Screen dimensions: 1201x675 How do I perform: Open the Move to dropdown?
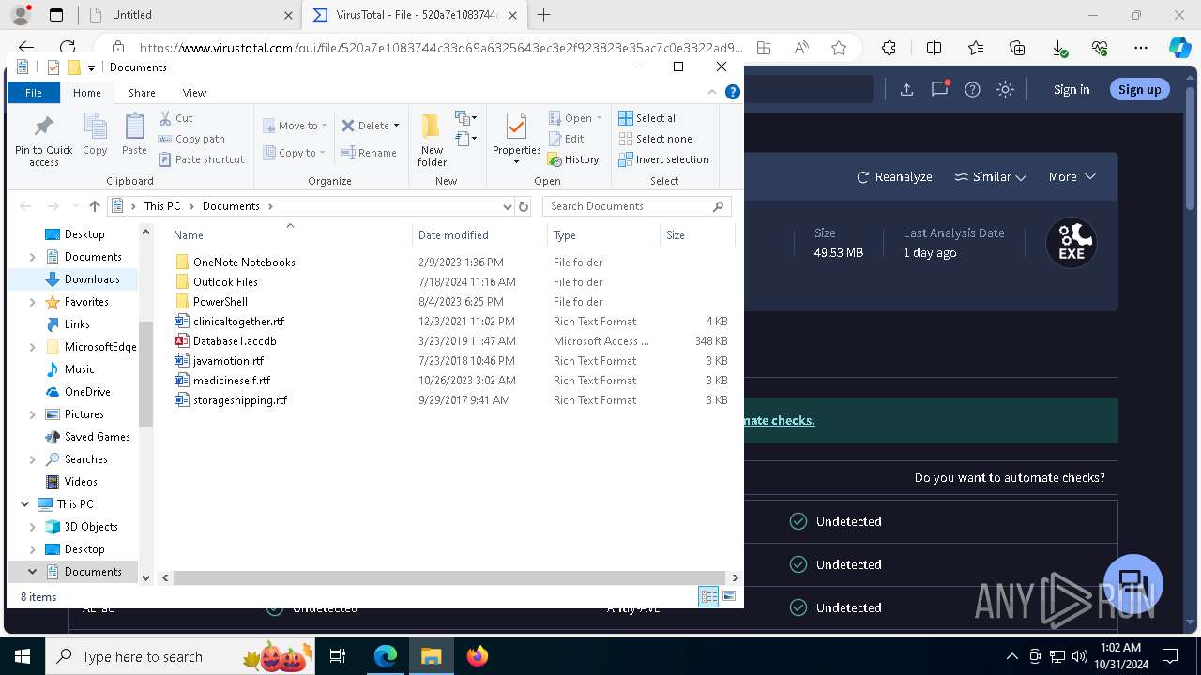295,126
